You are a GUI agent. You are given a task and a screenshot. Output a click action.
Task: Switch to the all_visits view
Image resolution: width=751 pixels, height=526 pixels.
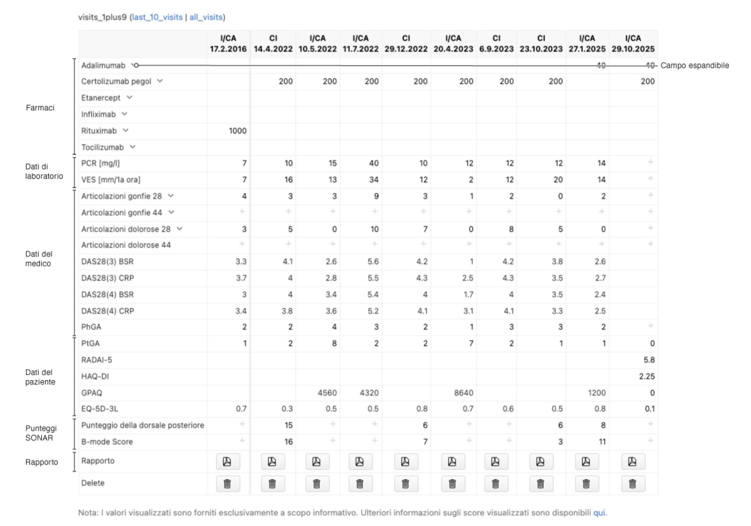[x=207, y=17]
